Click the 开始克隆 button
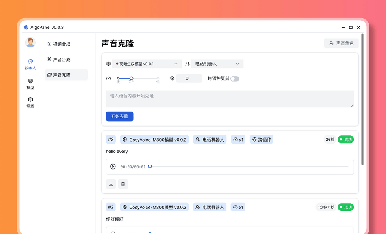Image resolution: width=386 pixels, height=234 pixels. [x=119, y=116]
